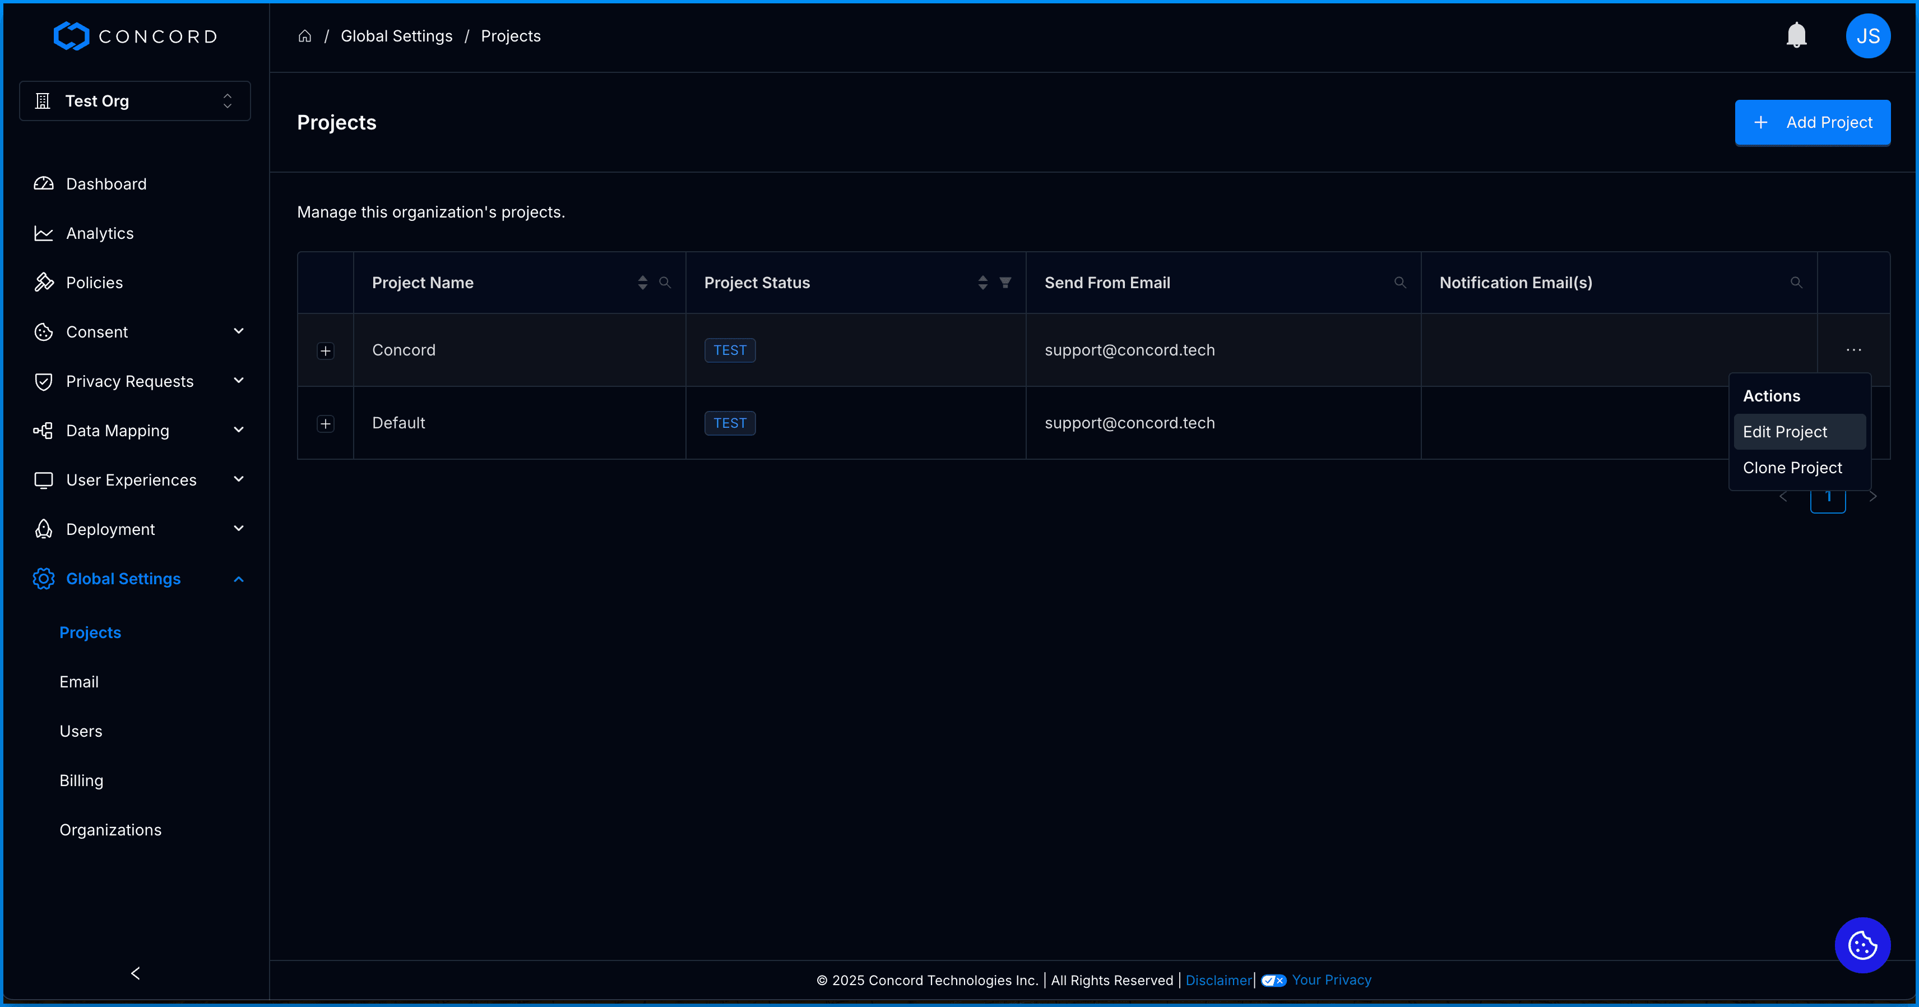Select Edit Project from Actions menu

pyautogui.click(x=1785, y=432)
